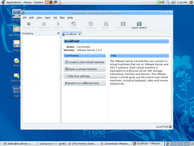Open the Host menu
The image size is (194, 146).
point(47,18)
